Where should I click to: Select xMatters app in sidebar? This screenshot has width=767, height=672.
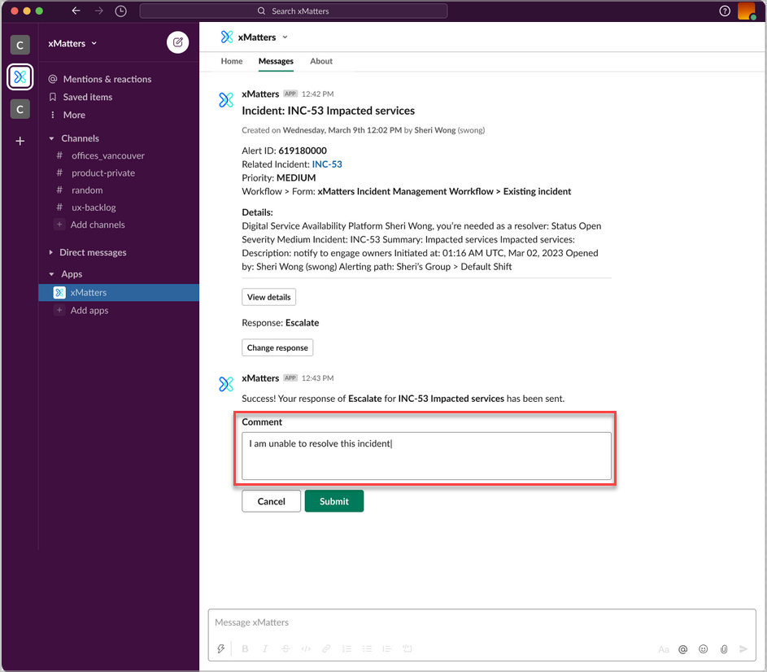pos(119,293)
